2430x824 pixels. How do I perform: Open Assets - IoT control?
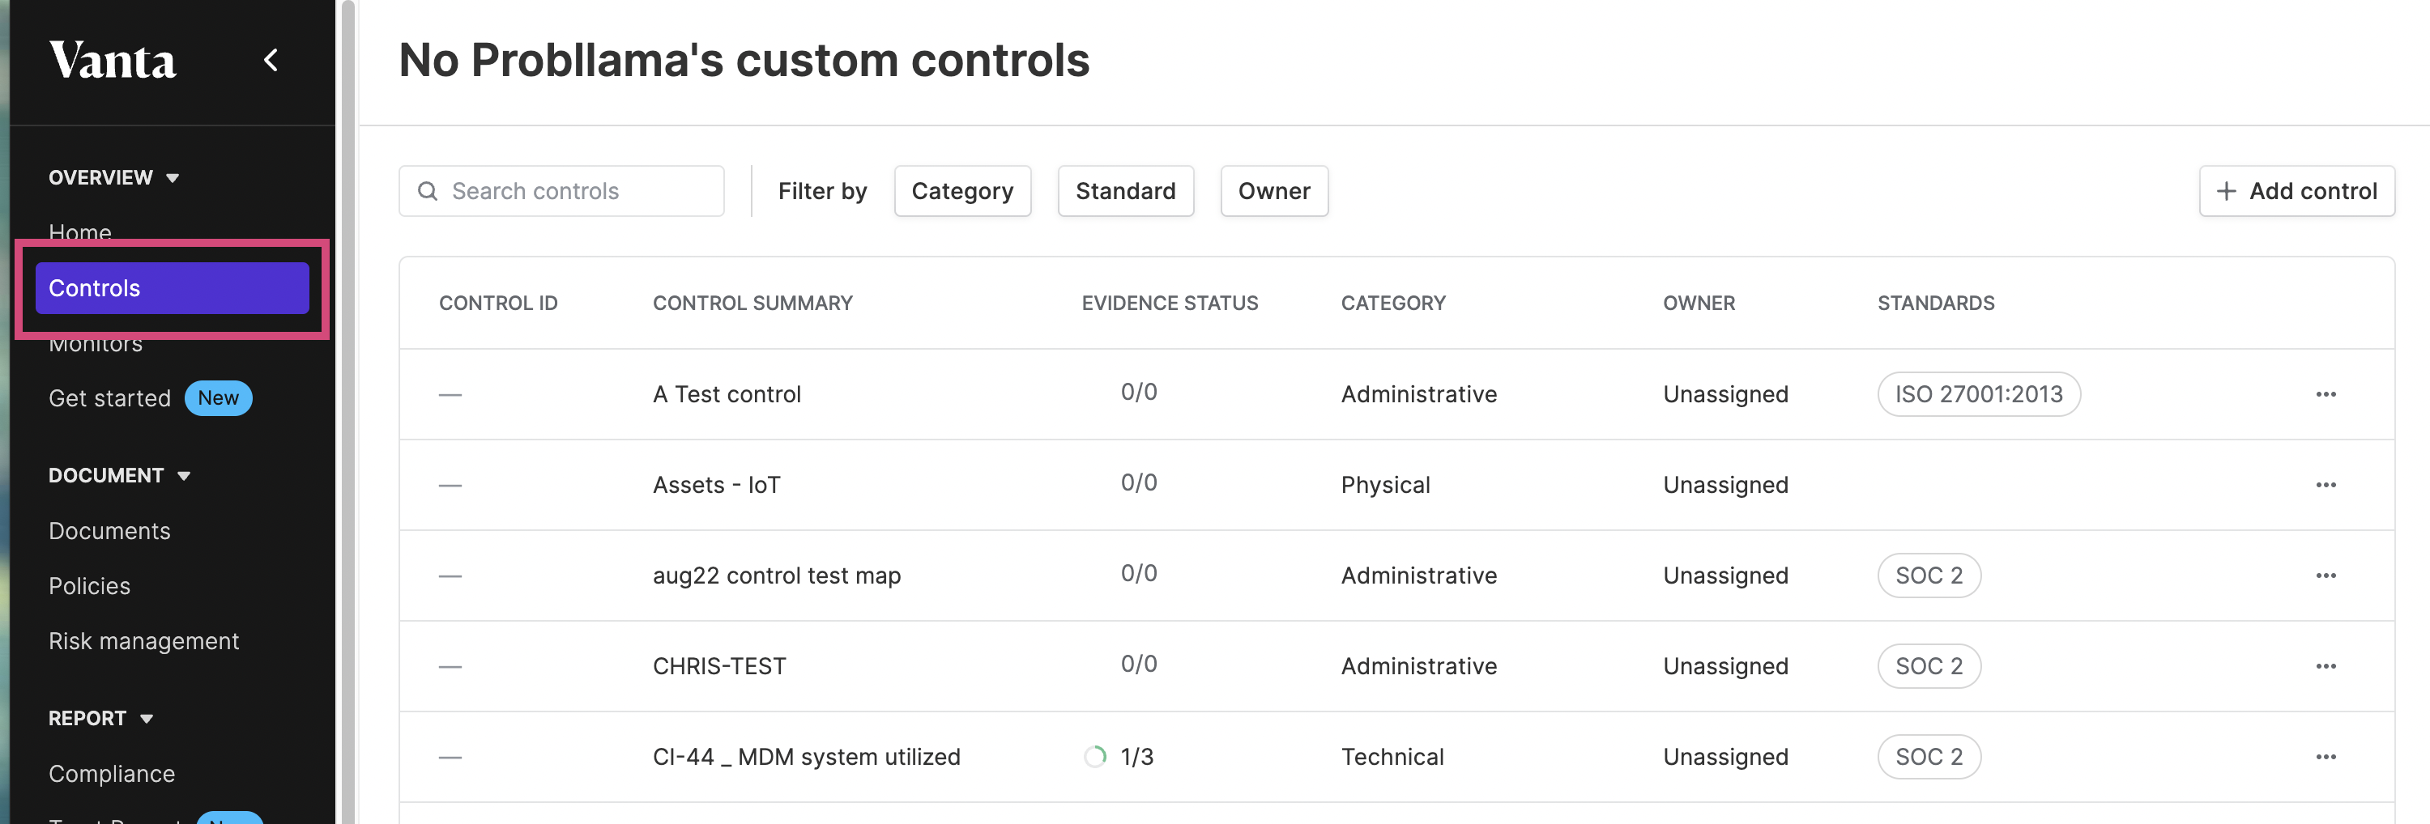[x=716, y=485]
